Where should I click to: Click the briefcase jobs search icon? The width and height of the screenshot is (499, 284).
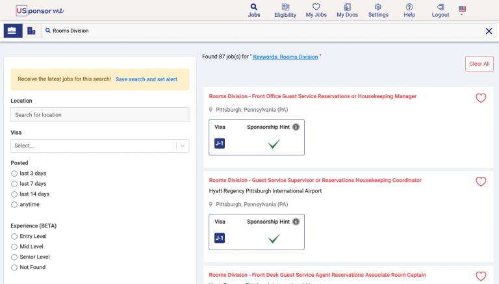pos(12,31)
